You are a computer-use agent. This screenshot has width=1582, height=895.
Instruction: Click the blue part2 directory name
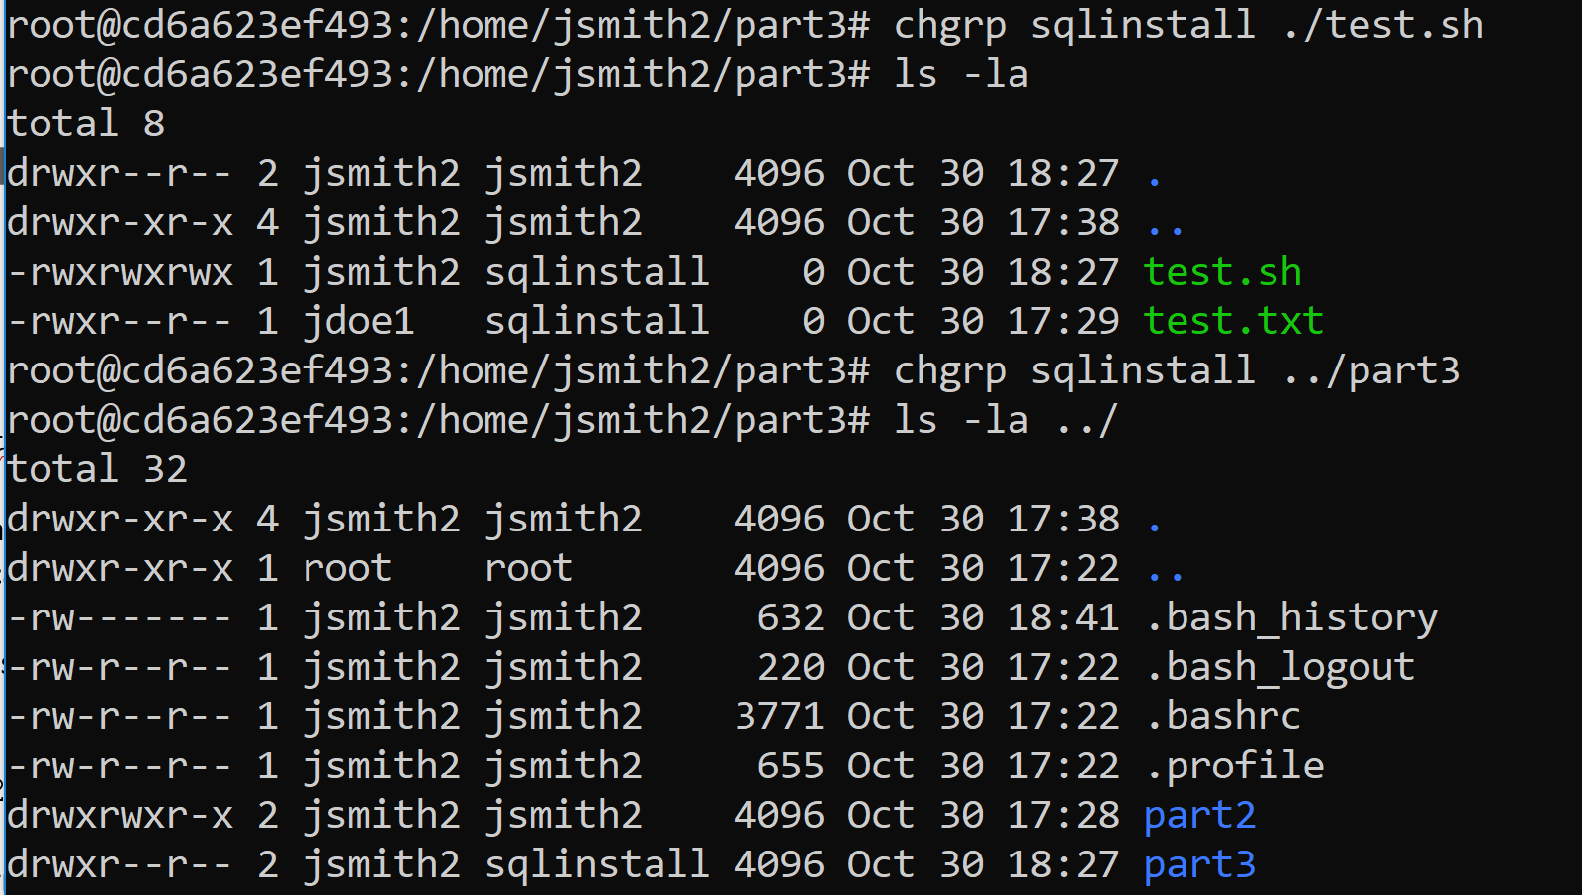pyautogui.click(x=1199, y=816)
